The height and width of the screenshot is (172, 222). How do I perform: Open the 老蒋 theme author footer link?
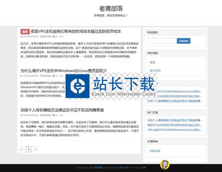144,168
